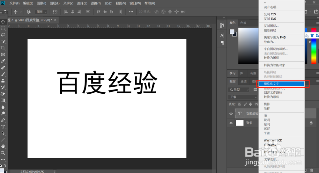The height and width of the screenshot is (173, 319).
Task: Switch to the 通道 tab
Action: coord(243,81)
